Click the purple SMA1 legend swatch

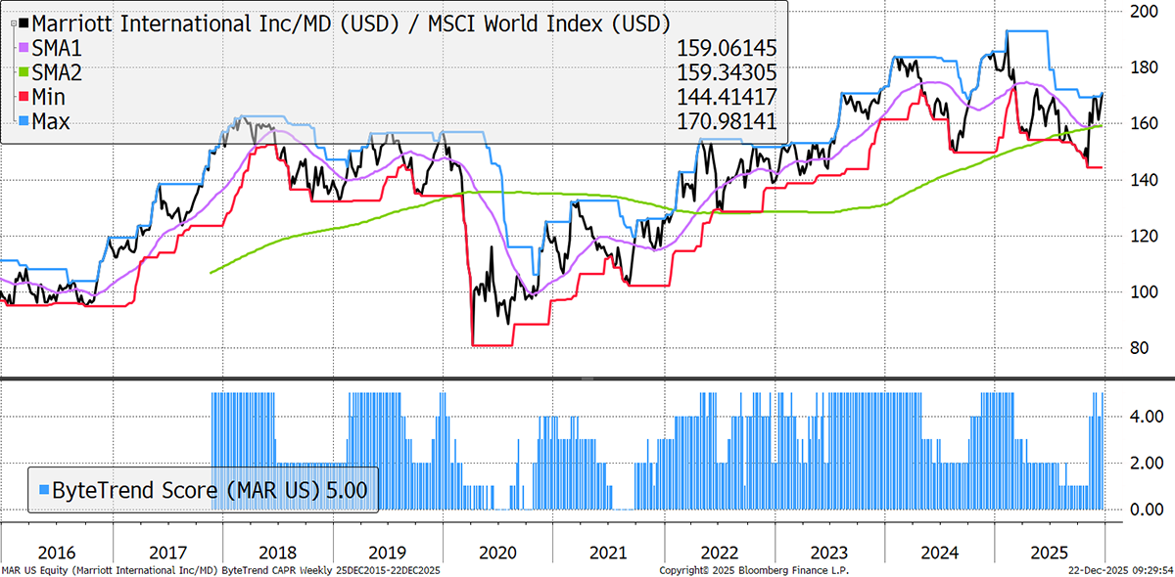[24, 47]
